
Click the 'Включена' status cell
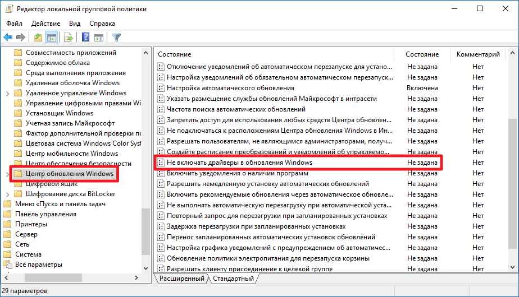422,88
